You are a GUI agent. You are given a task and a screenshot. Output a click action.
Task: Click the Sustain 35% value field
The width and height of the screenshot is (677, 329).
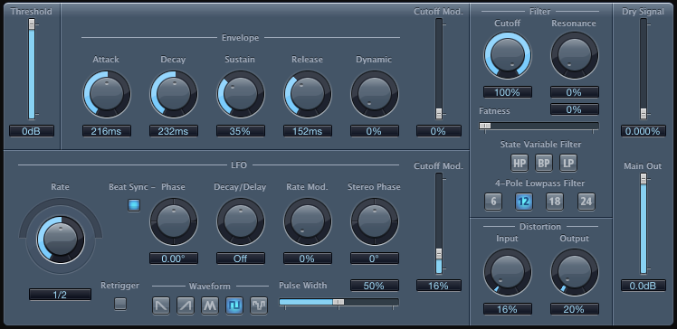pyautogui.click(x=241, y=131)
